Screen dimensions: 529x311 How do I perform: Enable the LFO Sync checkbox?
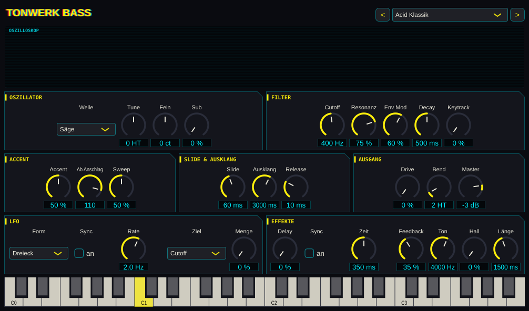pos(79,253)
